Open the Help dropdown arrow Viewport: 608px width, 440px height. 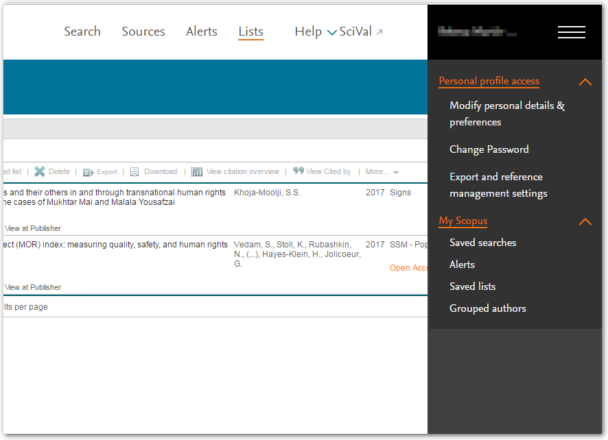pyautogui.click(x=332, y=32)
